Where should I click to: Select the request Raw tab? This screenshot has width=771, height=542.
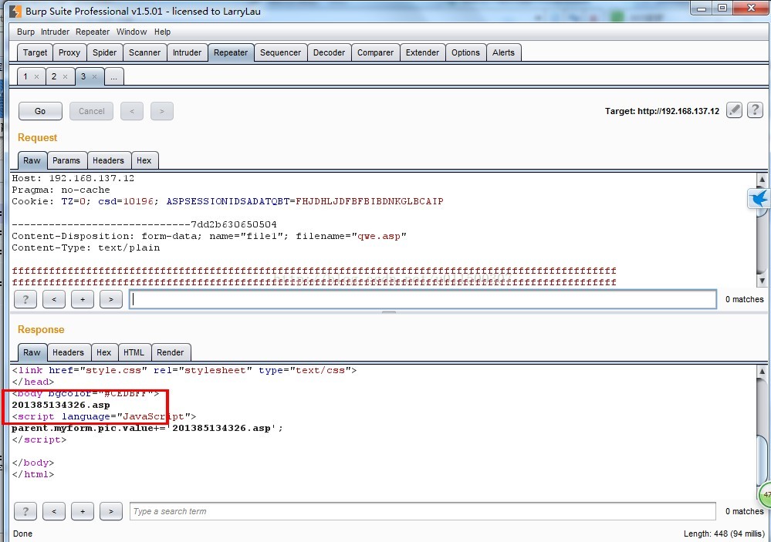[32, 160]
